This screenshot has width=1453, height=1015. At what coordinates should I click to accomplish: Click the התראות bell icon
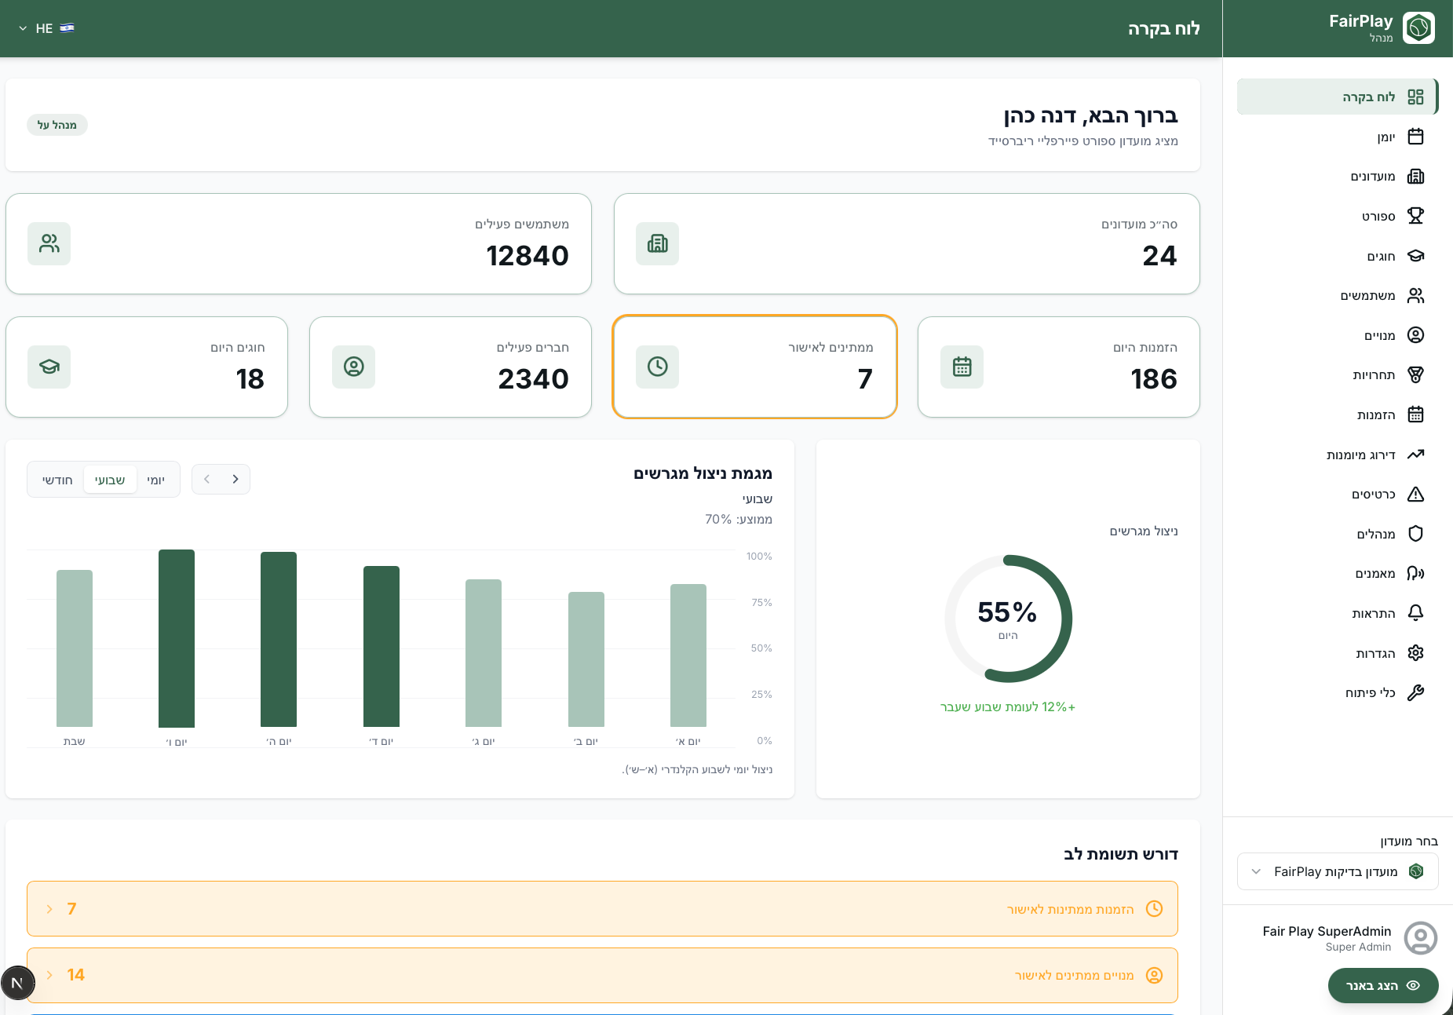click(1415, 613)
